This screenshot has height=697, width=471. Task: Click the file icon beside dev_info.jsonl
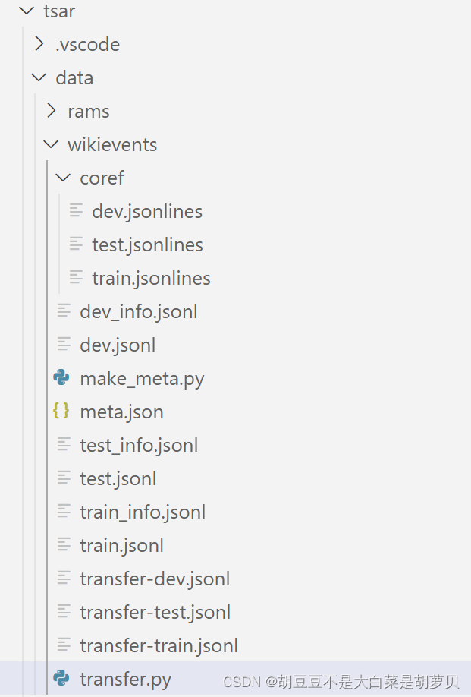pyautogui.click(x=63, y=311)
